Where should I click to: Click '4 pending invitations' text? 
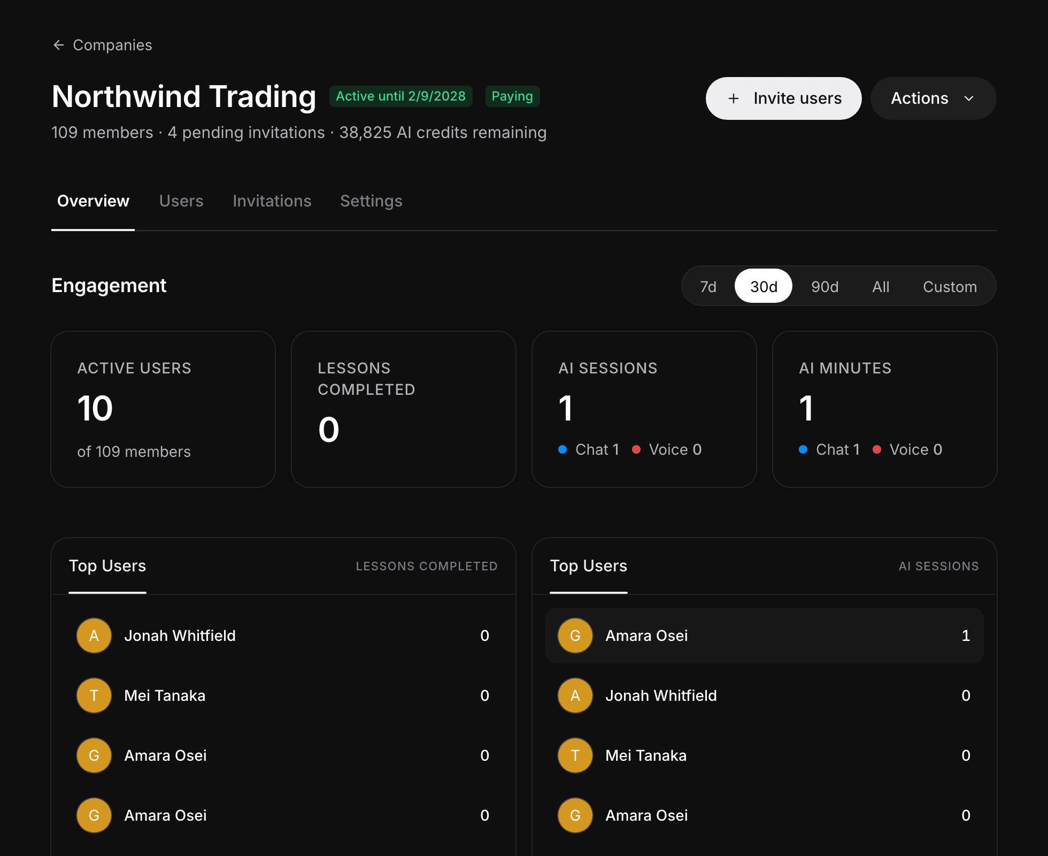point(246,133)
